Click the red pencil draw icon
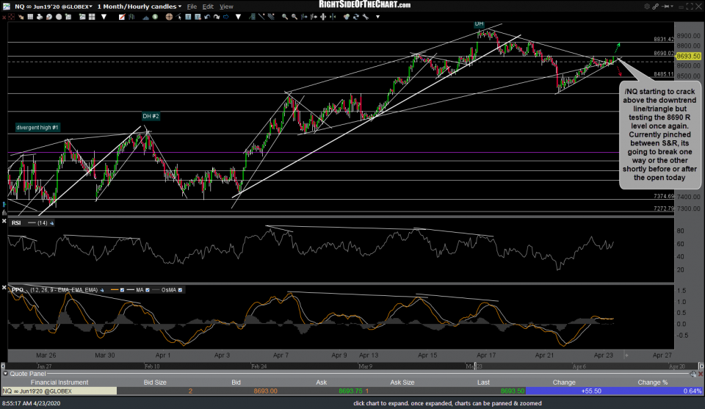Image resolution: width=705 pixels, height=409 pixels. click(122, 17)
